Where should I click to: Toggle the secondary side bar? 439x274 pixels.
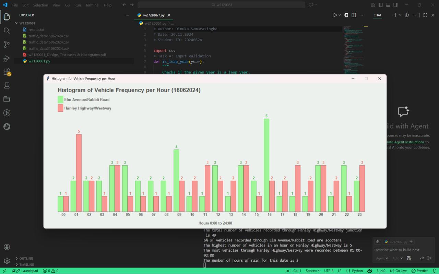point(395,5)
